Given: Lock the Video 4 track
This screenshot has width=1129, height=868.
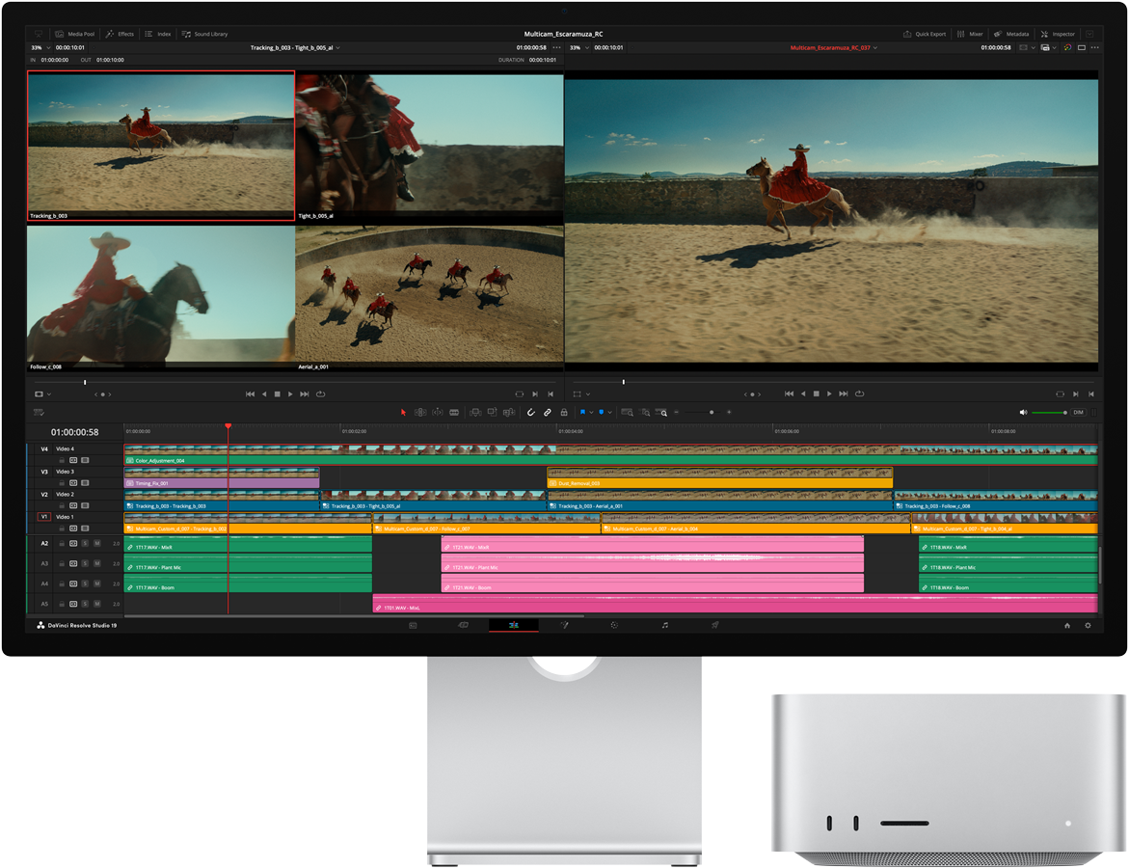Looking at the screenshot, I should coord(62,460).
